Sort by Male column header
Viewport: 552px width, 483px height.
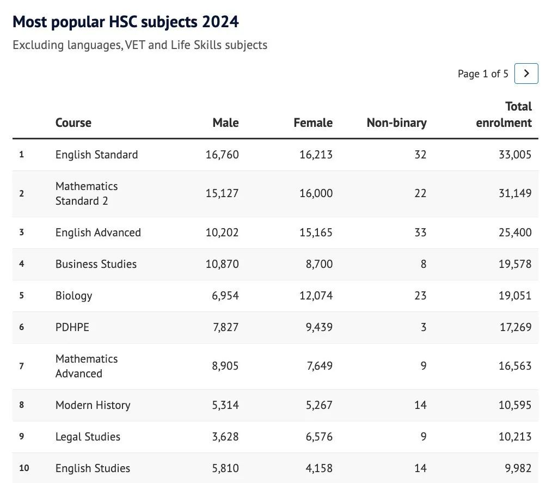[225, 123]
